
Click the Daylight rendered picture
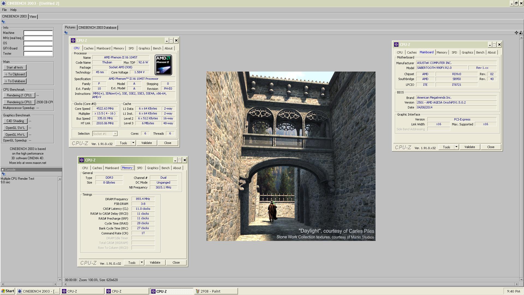291,156
